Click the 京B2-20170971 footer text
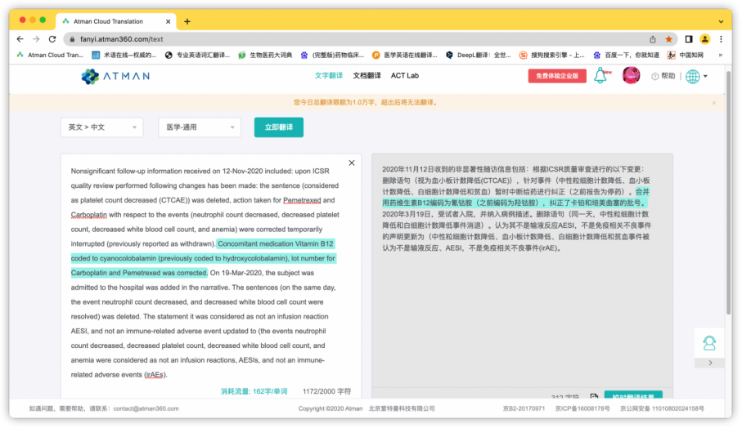 [x=524, y=408]
